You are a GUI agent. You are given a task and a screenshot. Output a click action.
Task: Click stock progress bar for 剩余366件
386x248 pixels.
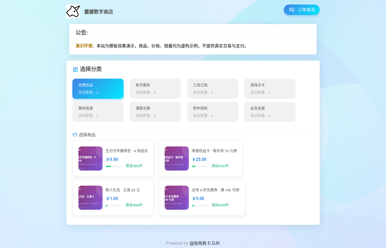click(113, 166)
